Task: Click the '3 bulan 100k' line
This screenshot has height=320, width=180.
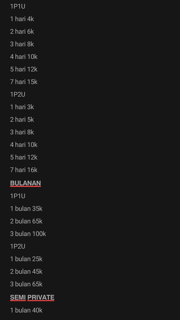Action: 28,234
